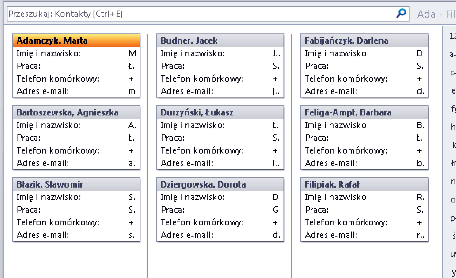Screen dimensions: 456x278
Task: Click Filipiak's Imię i nazwisko field
Action: coord(364,197)
